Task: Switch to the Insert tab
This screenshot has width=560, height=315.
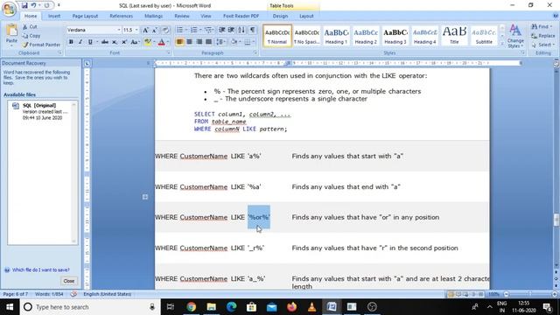Action: click(x=54, y=16)
